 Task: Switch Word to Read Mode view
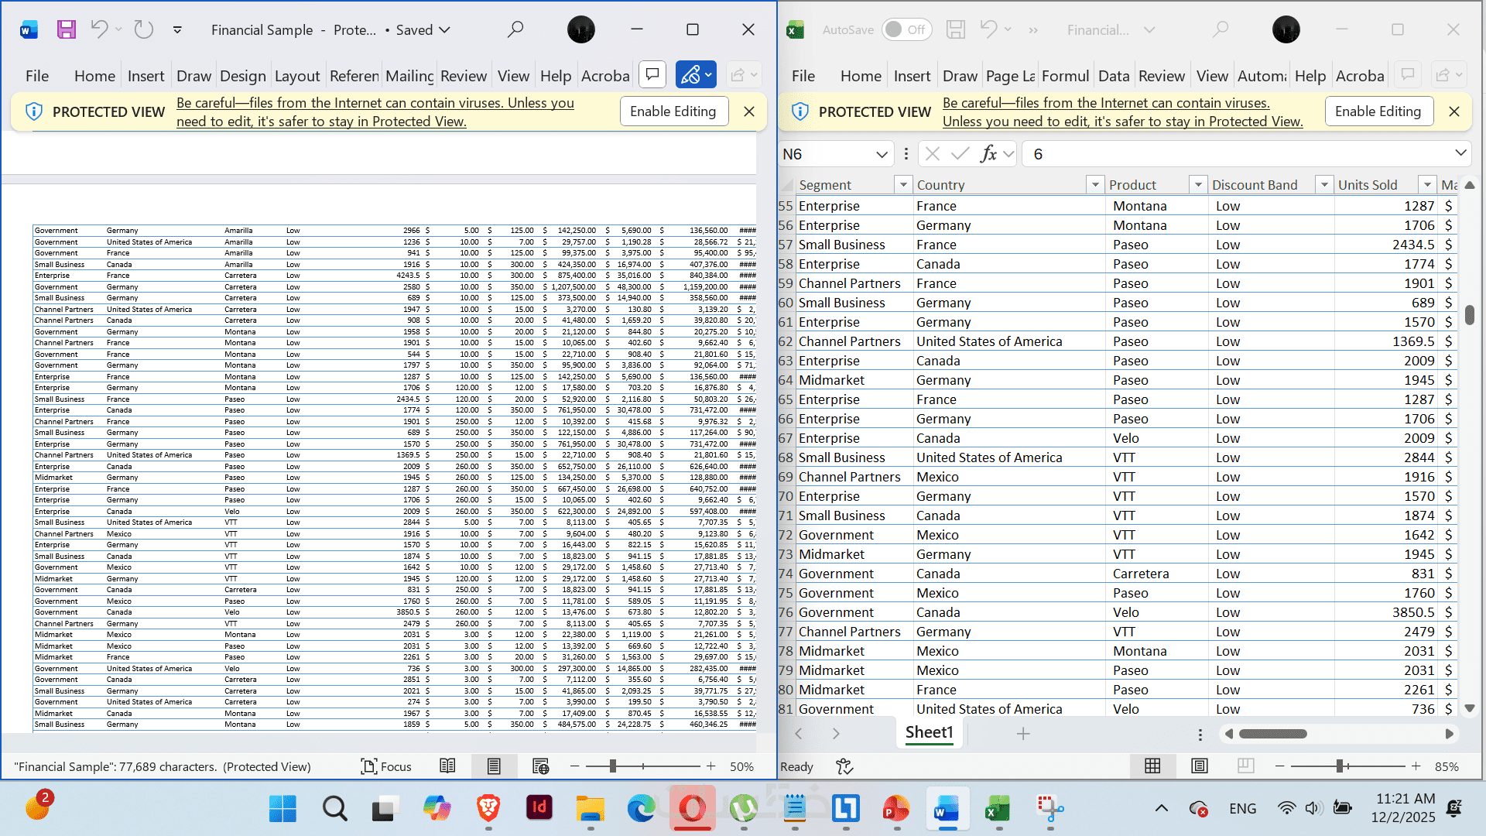pos(447,766)
